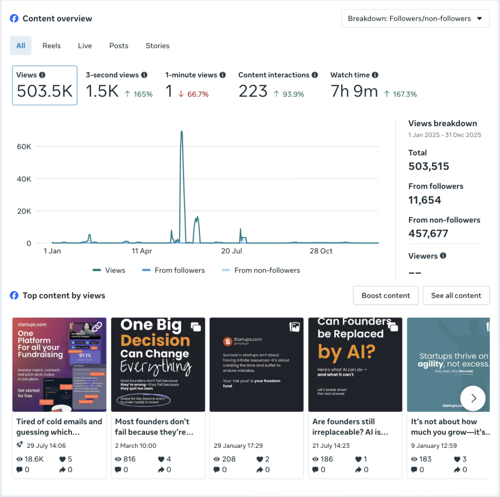500x497 pixels.
Task: Click the heart icon under Most founders don't fail
Action: 162,459
